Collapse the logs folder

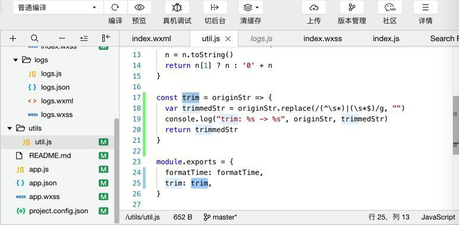(x=15, y=60)
